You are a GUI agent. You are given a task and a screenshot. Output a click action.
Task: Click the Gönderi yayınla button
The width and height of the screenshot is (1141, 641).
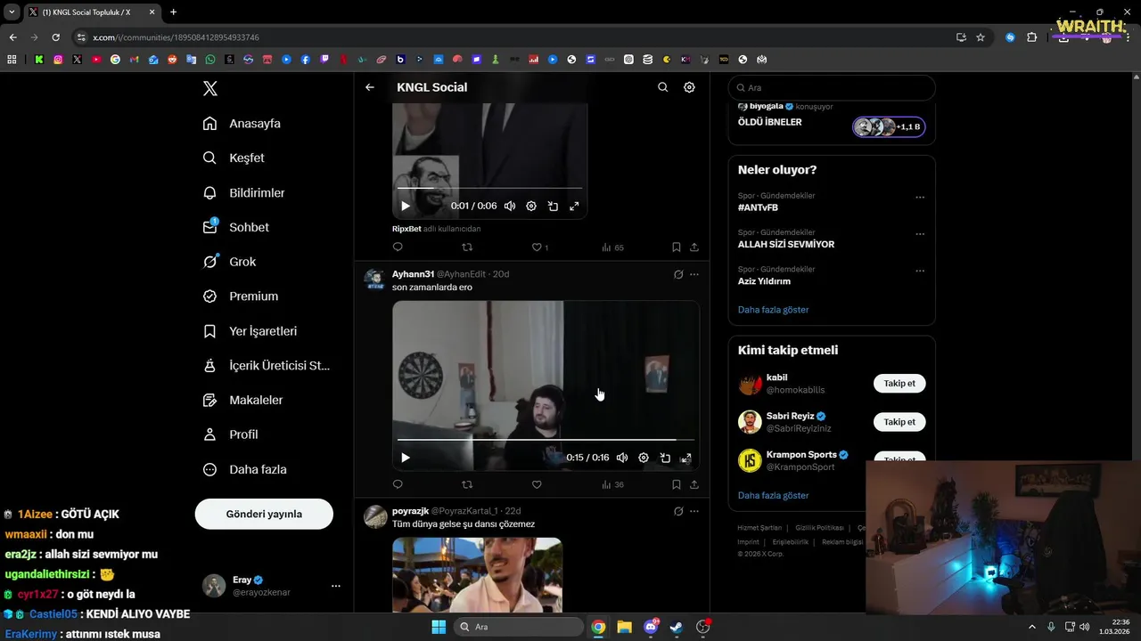(x=264, y=514)
